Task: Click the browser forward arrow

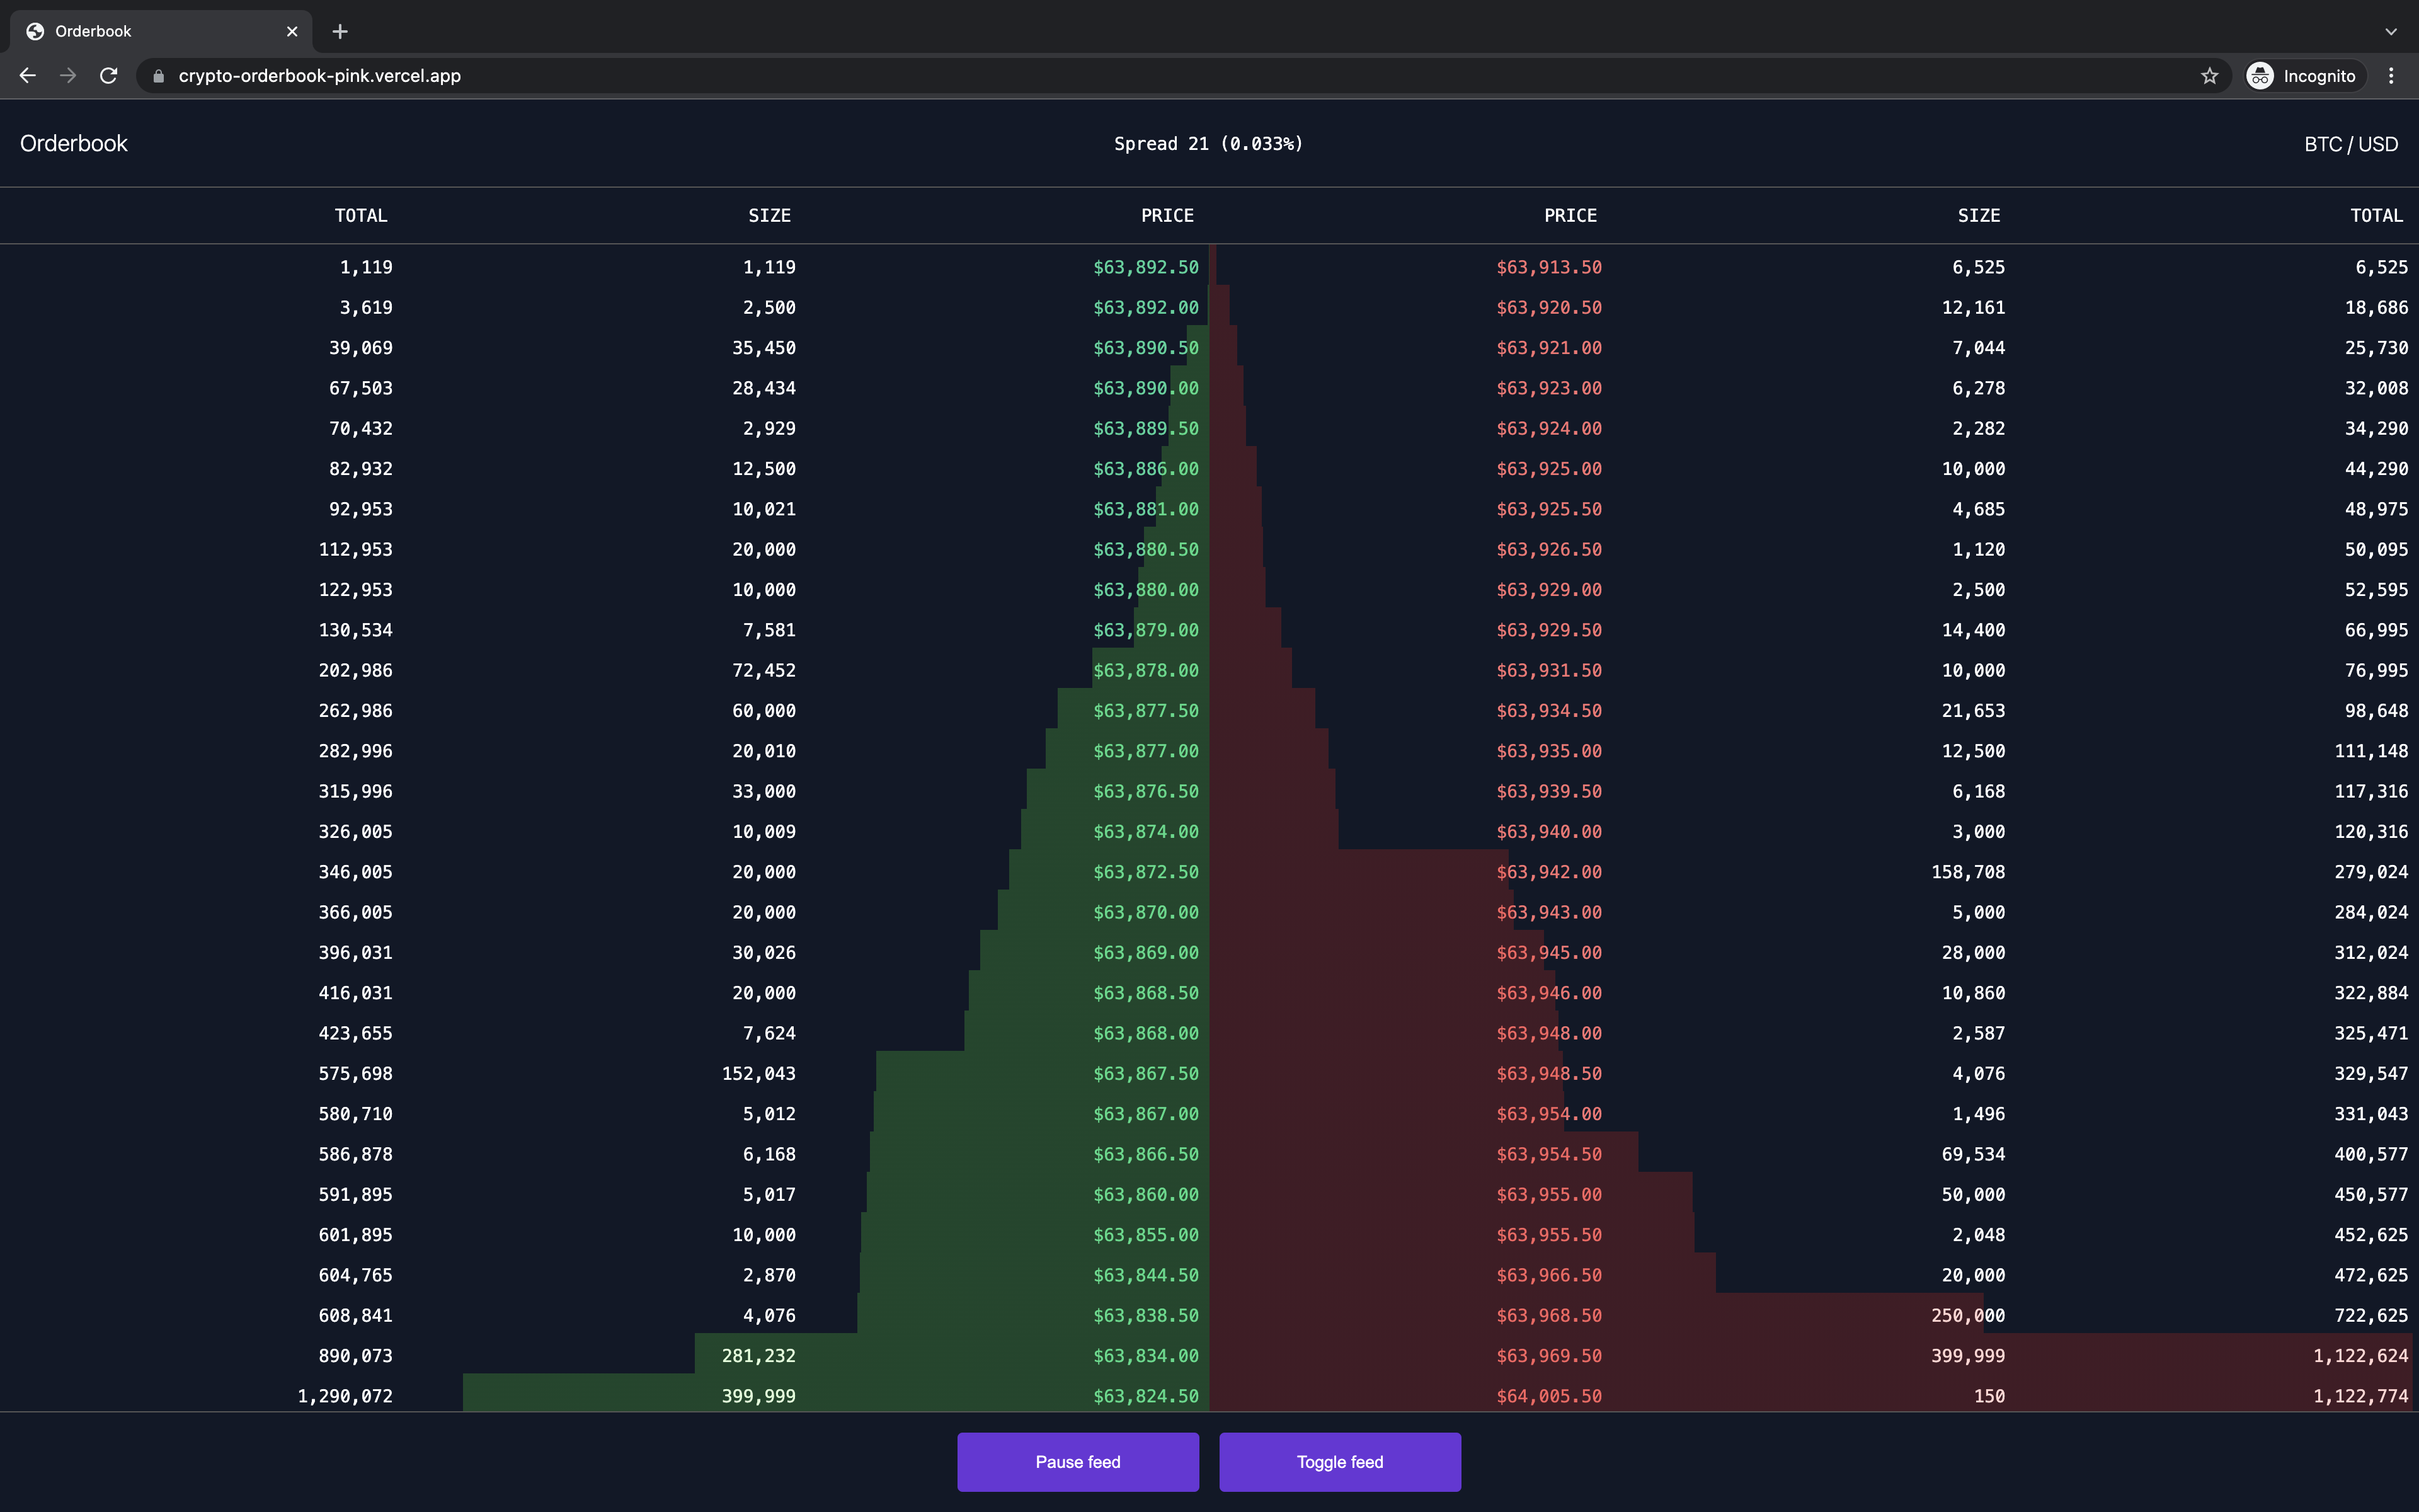Action: pos(68,76)
